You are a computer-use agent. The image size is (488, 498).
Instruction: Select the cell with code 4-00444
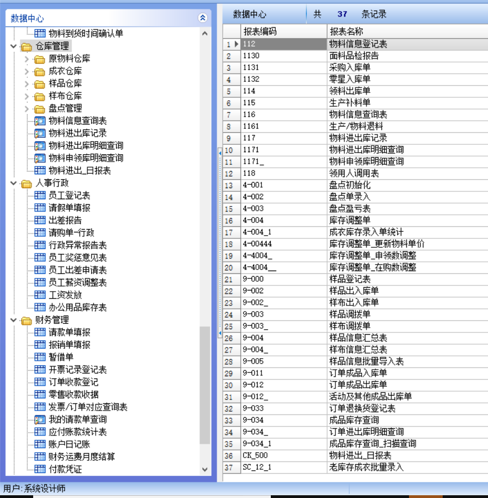pos(284,244)
